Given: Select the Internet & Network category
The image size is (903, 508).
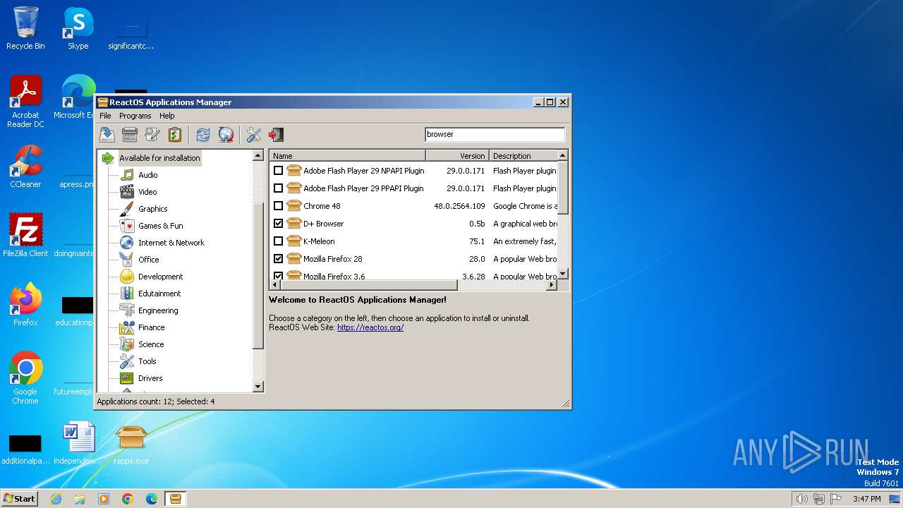Looking at the screenshot, I should [x=171, y=243].
